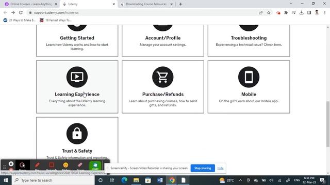Select the pen tool in Screencastify toolbar

pos(37,165)
